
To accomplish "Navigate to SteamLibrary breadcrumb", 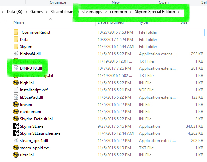I will [62, 12].
